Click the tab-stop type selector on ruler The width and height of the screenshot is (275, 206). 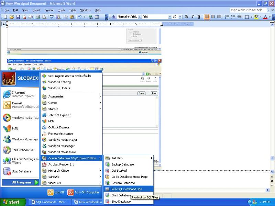[x=3, y=24]
